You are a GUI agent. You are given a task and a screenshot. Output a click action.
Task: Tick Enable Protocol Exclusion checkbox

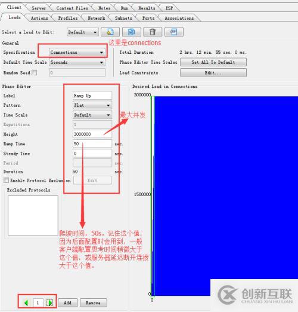point(6,181)
